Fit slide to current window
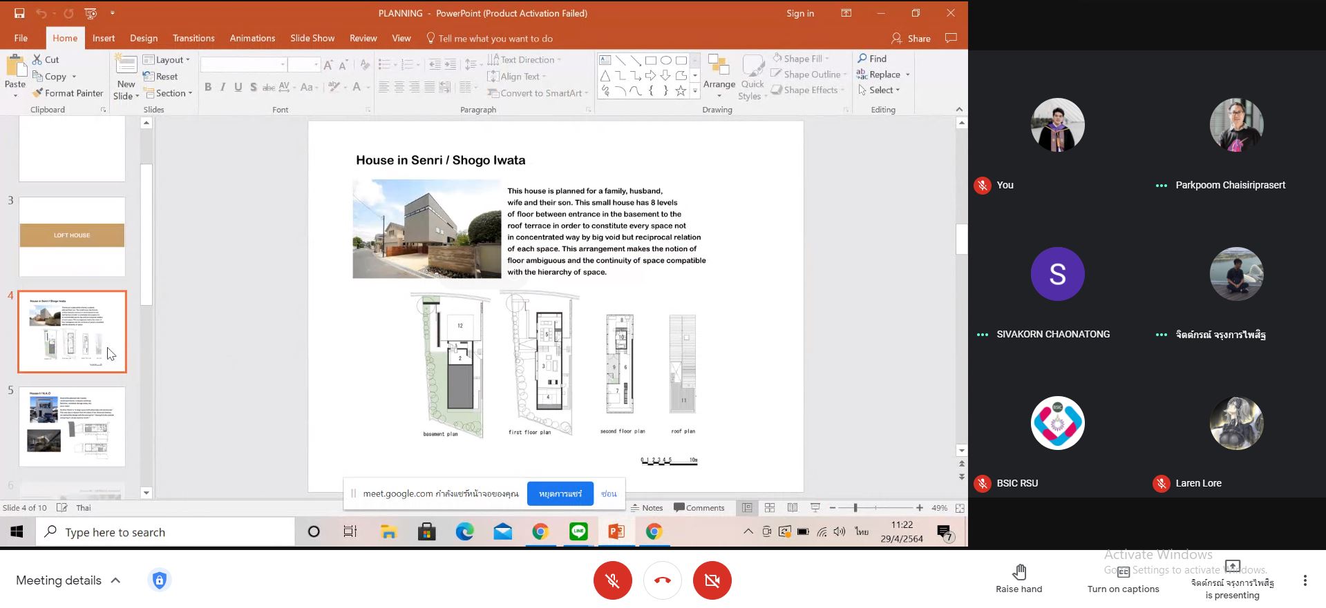 [x=960, y=508]
